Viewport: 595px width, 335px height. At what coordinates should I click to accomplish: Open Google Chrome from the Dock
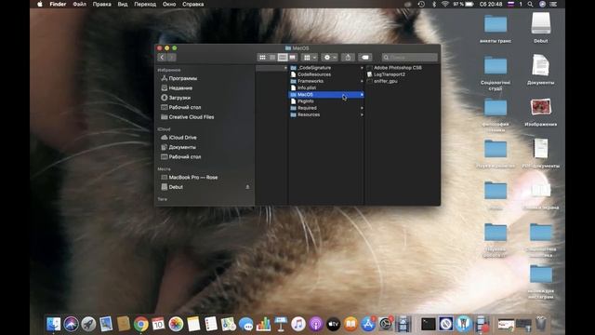(x=140, y=325)
